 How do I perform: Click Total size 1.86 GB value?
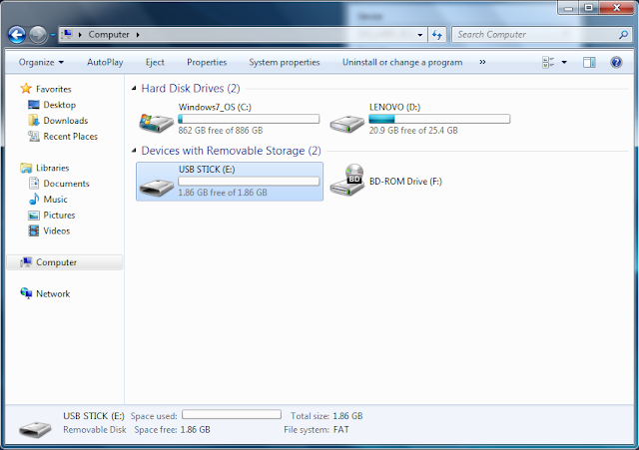pyautogui.click(x=347, y=416)
